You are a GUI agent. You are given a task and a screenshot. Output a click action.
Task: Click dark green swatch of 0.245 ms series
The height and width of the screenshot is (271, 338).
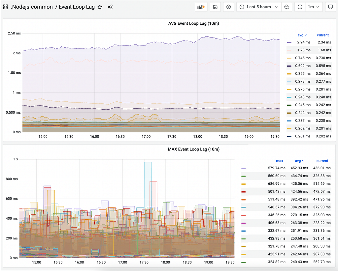289,105
